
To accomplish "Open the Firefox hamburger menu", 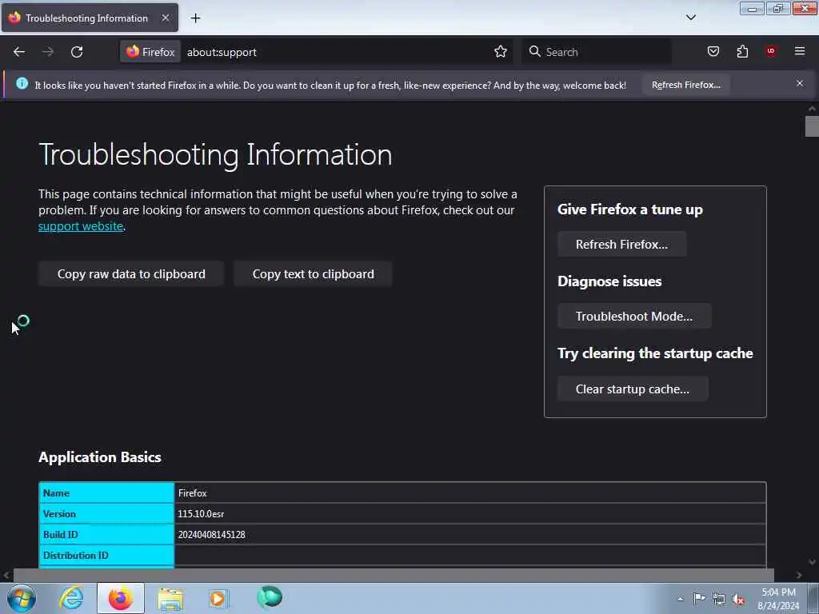I will pos(800,51).
